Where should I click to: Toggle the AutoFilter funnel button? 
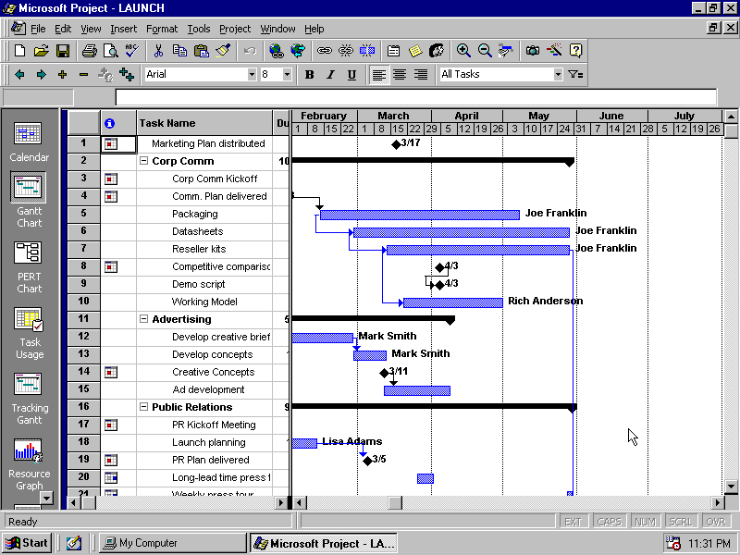(575, 75)
